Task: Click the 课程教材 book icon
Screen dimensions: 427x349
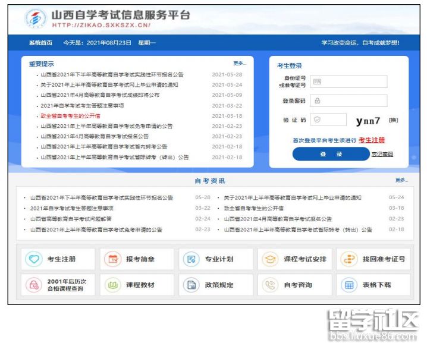Action: click(113, 285)
